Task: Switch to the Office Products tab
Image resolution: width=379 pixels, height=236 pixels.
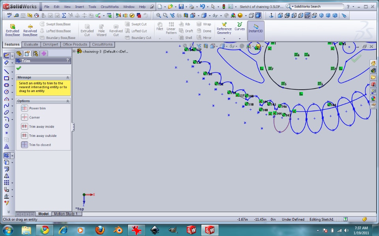Action: click(x=75, y=44)
